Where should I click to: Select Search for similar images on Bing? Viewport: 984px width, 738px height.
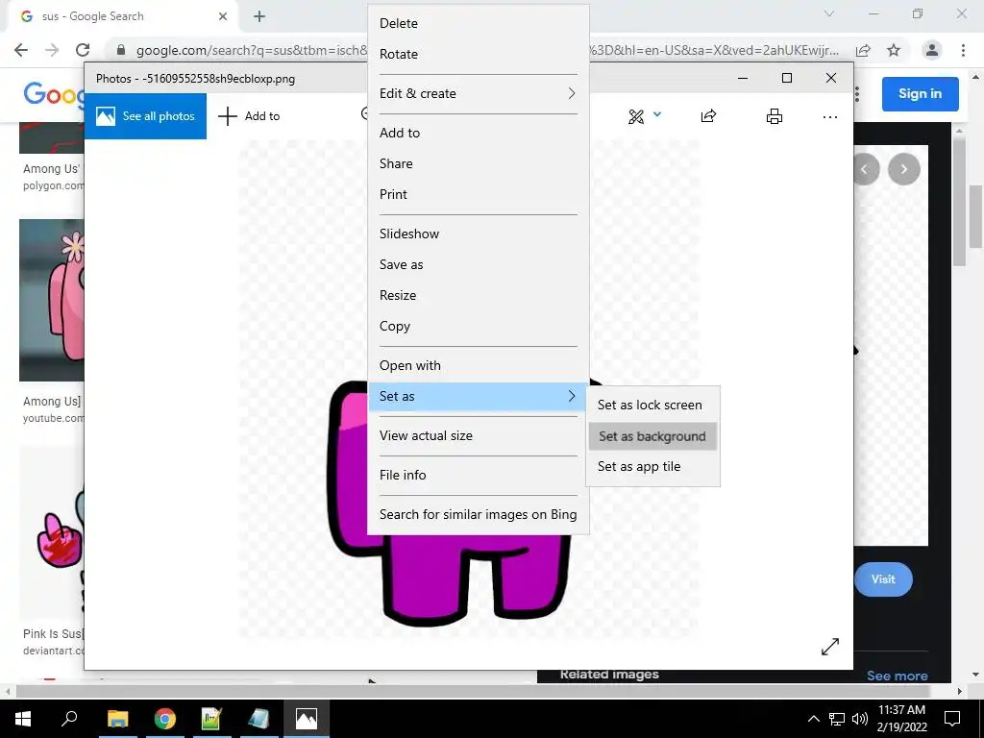click(x=479, y=515)
